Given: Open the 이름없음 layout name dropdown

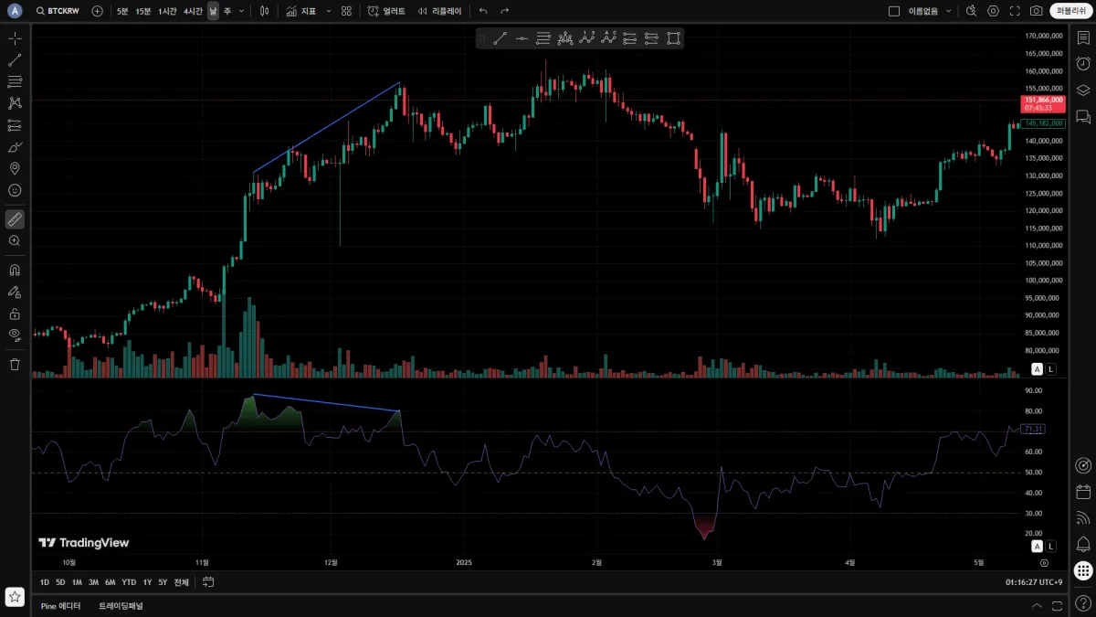Looking at the screenshot, I should 929,11.
